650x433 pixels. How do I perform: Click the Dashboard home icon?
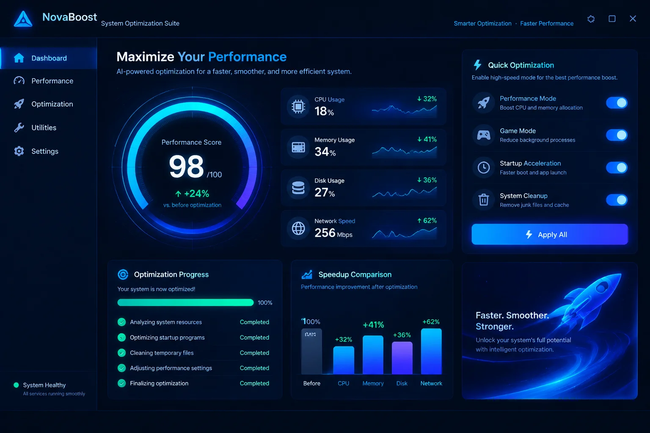tap(19, 58)
